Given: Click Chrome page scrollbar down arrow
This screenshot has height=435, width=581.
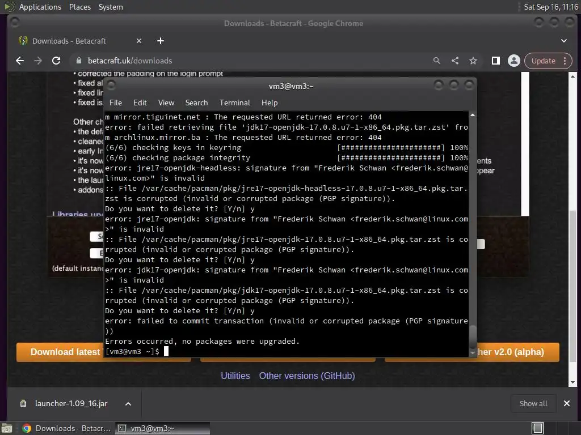Looking at the screenshot, I should [x=572, y=382].
